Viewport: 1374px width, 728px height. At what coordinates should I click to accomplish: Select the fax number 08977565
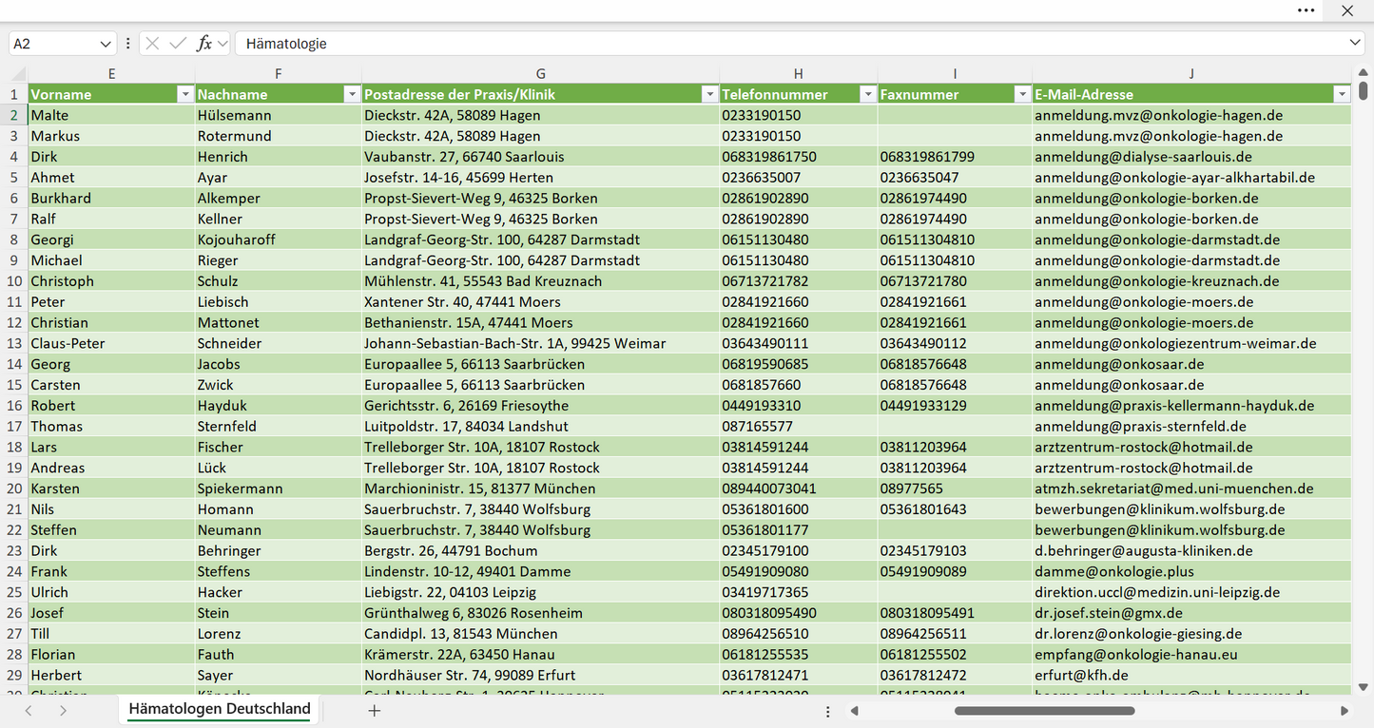click(x=956, y=489)
